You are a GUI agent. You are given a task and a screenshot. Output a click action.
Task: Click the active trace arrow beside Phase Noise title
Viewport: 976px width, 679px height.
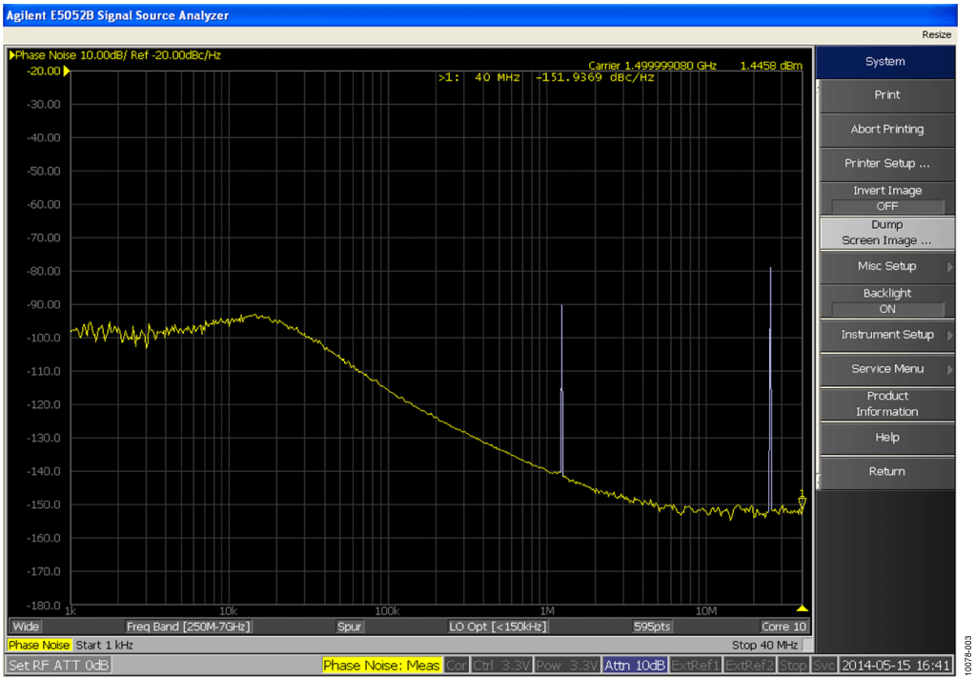point(11,54)
